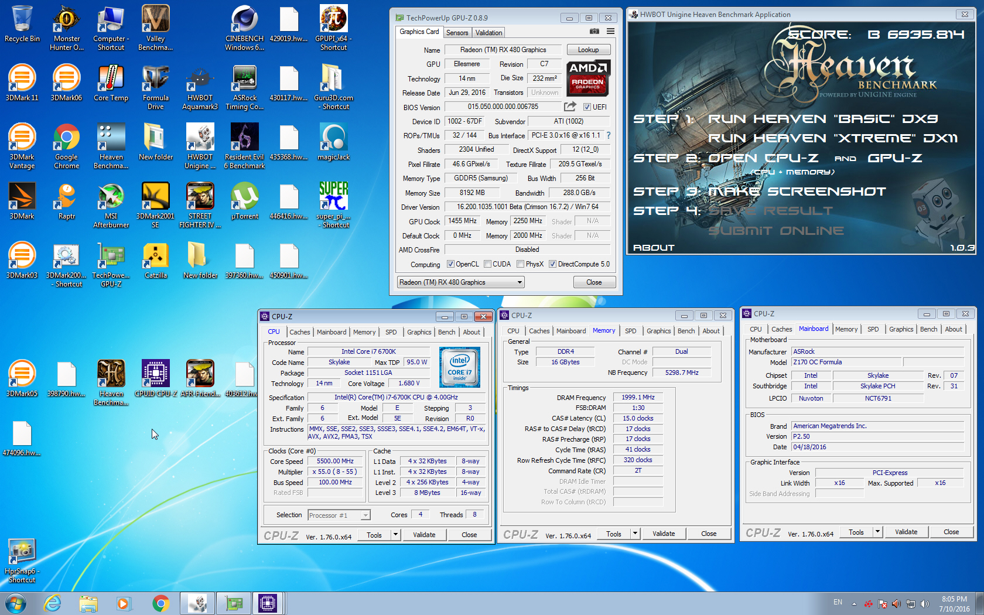Open the 3DMark 11 desktop icon
This screenshot has width=984, height=615.
[22, 83]
